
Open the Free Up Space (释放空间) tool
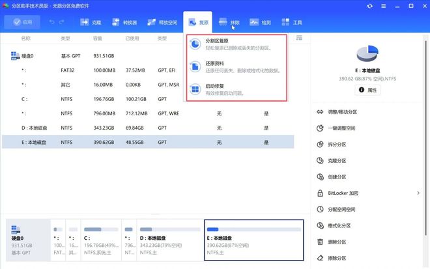click(162, 22)
